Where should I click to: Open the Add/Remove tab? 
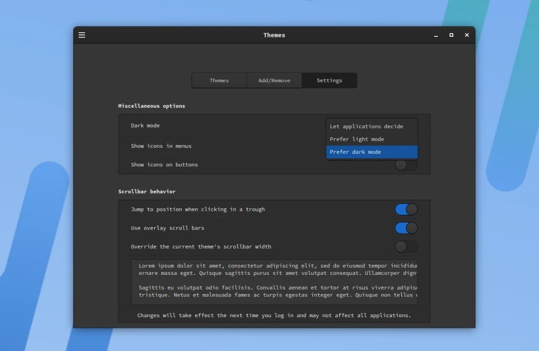274,81
